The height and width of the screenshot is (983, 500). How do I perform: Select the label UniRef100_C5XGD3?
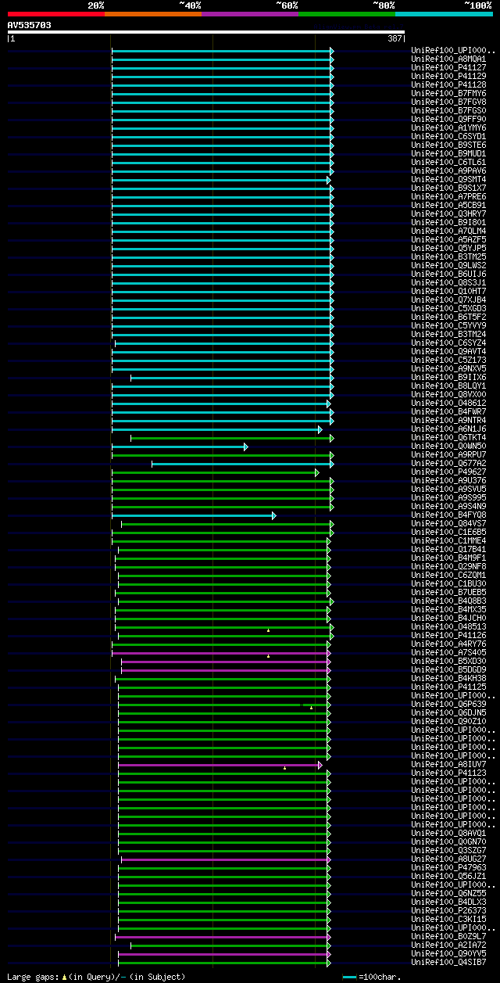click(448, 309)
